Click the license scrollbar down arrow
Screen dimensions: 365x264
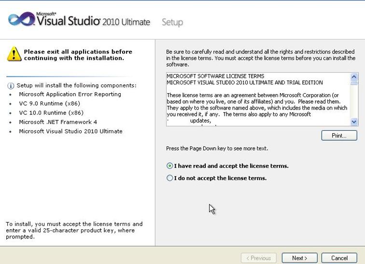[x=354, y=122]
